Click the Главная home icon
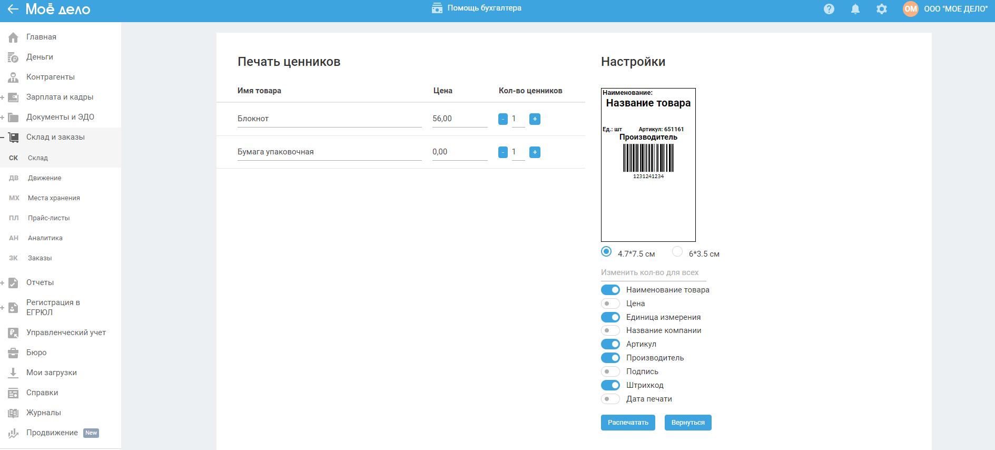The width and height of the screenshot is (995, 450). [13, 37]
